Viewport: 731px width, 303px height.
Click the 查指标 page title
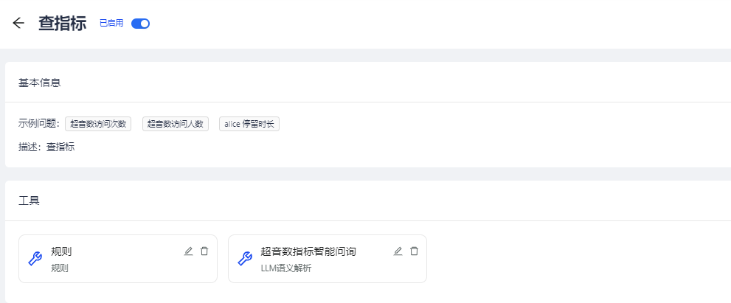tap(63, 24)
